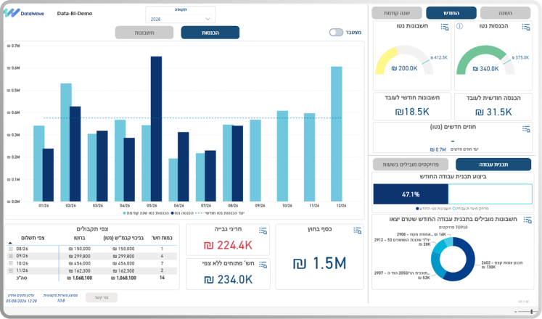Open the תקופה year dropdown showing 2026

pyautogui.click(x=180, y=19)
